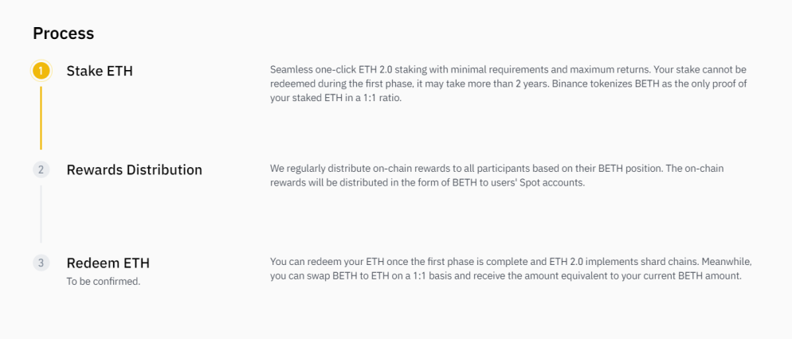Click the Process section heading
The height and width of the screenshot is (339, 792).
coord(64,33)
